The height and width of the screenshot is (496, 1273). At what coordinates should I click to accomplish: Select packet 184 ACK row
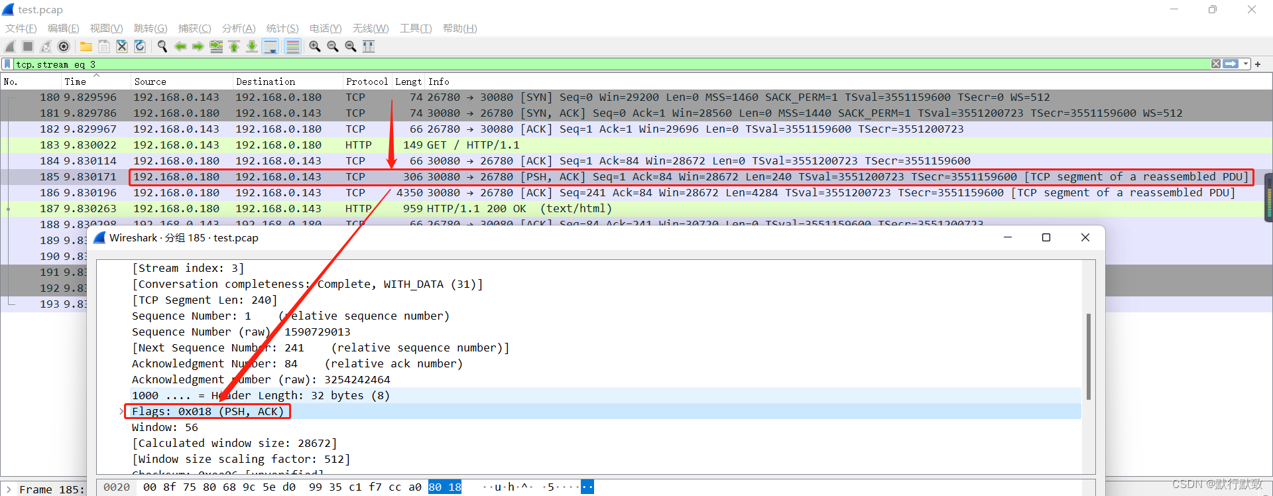coord(635,161)
